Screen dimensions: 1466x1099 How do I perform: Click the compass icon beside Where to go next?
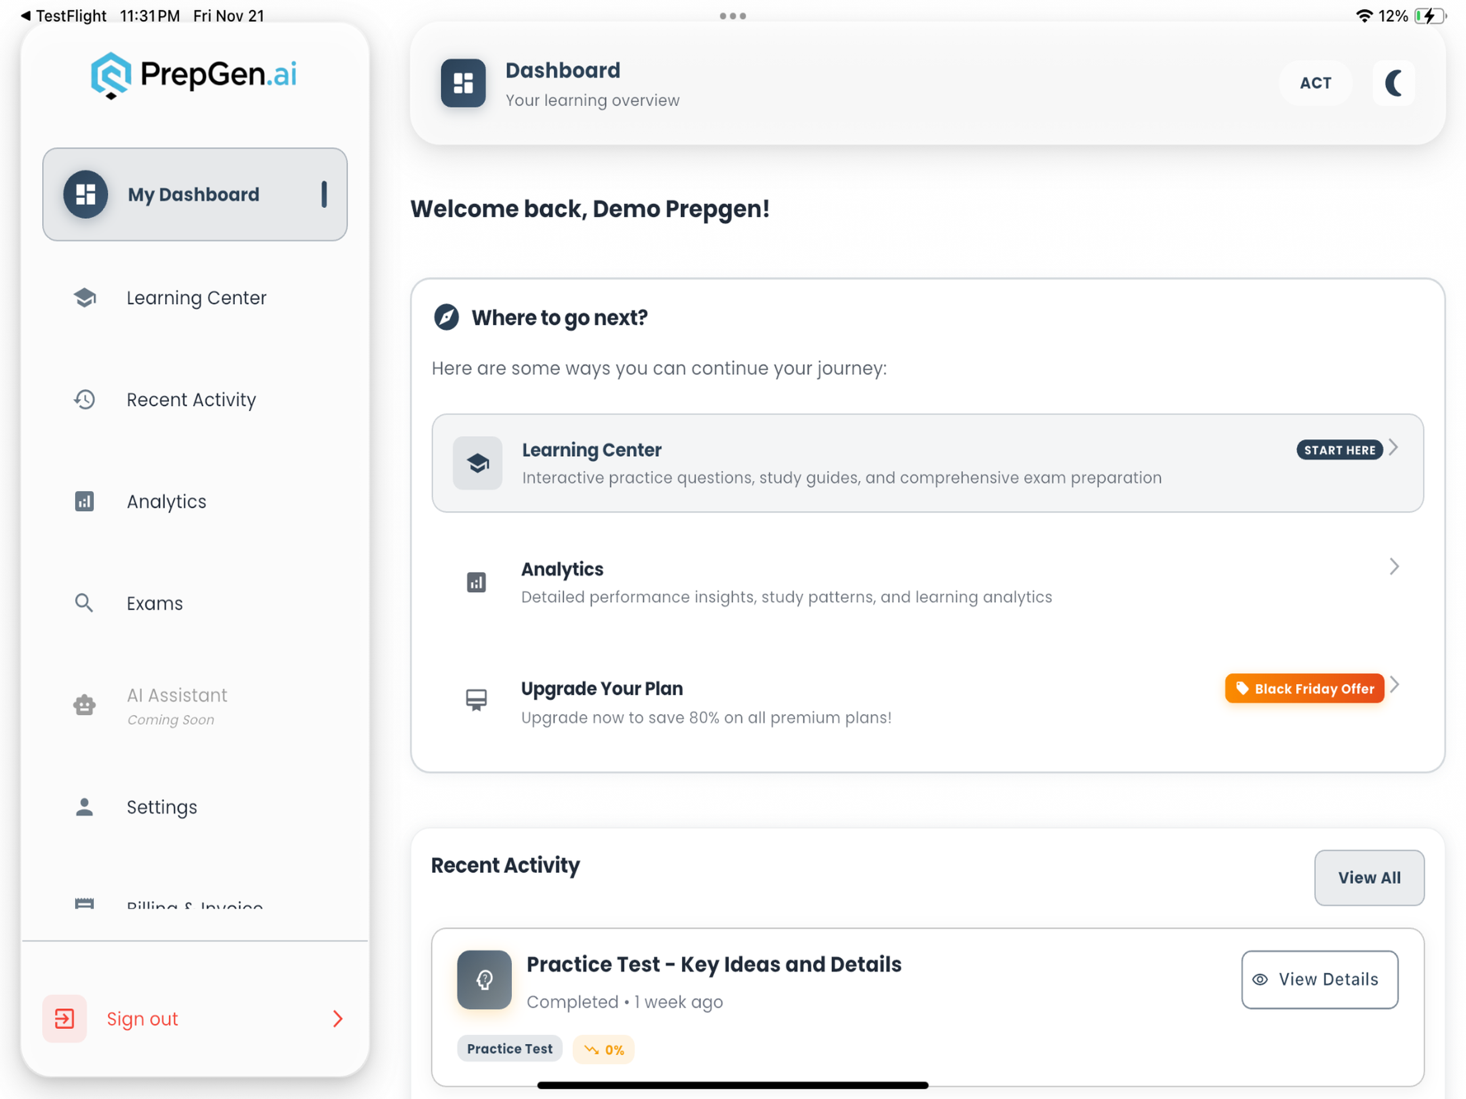pos(446,317)
